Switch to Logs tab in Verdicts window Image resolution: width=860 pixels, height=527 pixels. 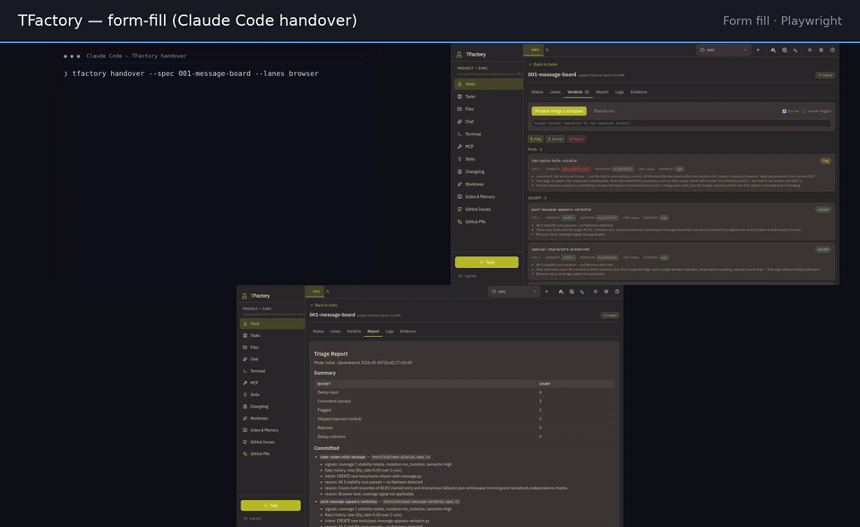pyautogui.click(x=619, y=92)
